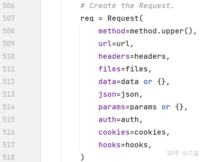Click line number 518 in the gutter
Screen dimensions: 204x162
pos(9,158)
